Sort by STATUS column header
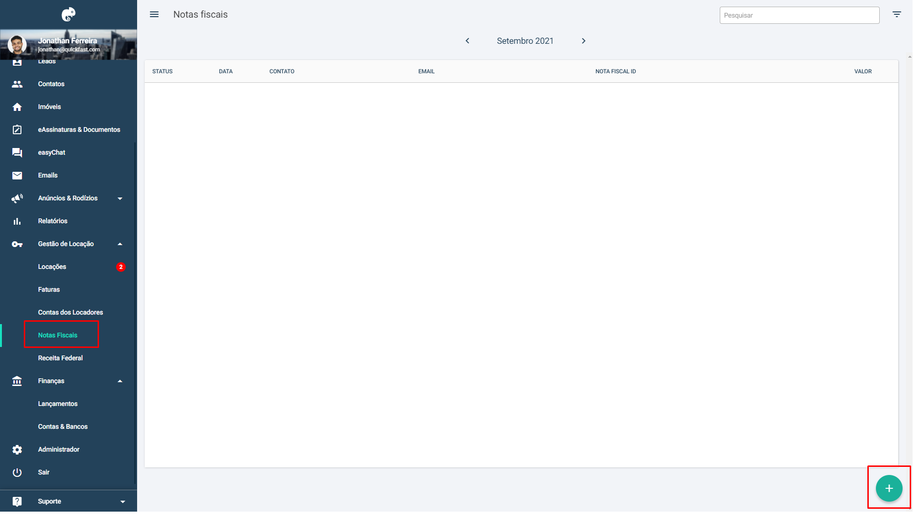914x514 pixels. (162, 71)
